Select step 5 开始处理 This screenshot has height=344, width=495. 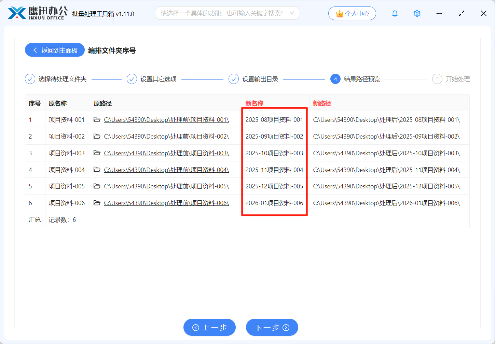pyautogui.click(x=451, y=79)
